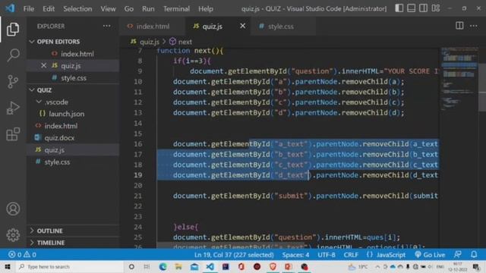Screen dimensions: 486x273
Task: Open the Extensions view
Action: tap(13, 134)
